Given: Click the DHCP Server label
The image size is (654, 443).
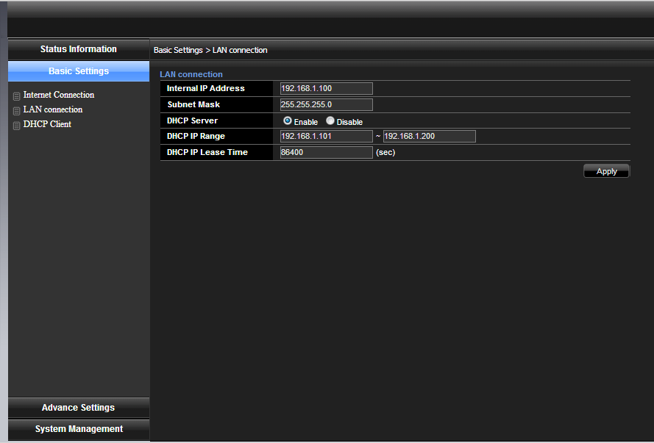Looking at the screenshot, I should pyautogui.click(x=192, y=120).
